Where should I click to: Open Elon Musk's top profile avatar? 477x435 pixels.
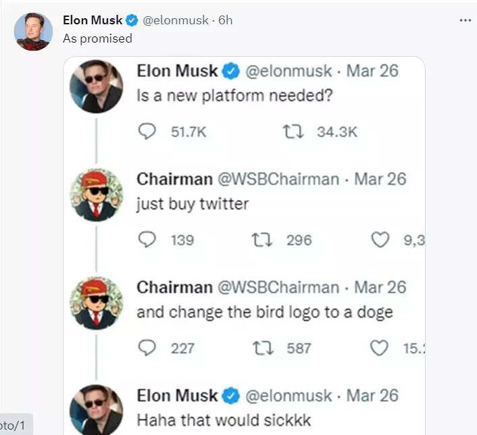[x=33, y=30]
